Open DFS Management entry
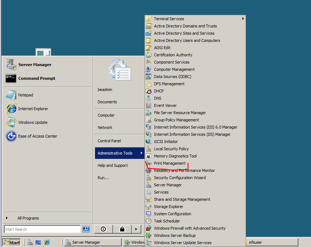Image resolution: width=311 pixels, height=247 pixels. coord(195,84)
